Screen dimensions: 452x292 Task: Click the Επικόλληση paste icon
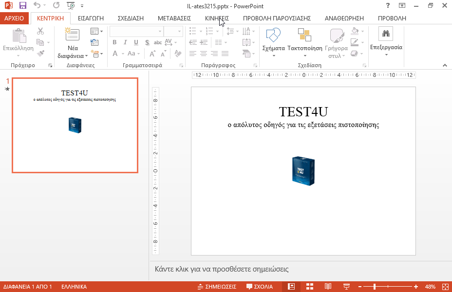tap(19, 36)
